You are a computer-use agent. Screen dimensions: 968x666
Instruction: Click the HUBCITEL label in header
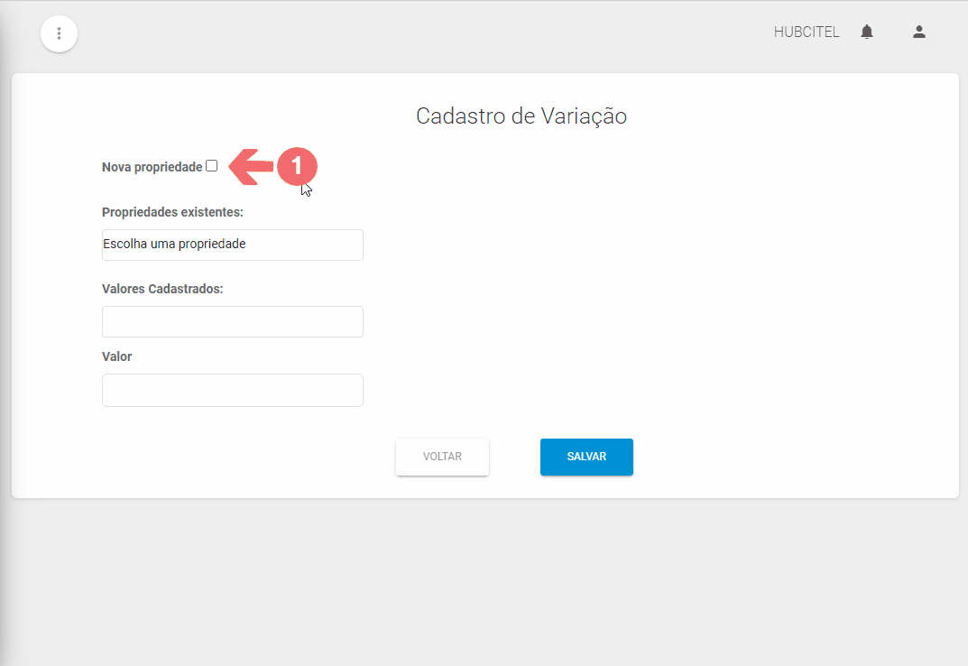coord(807,32)
